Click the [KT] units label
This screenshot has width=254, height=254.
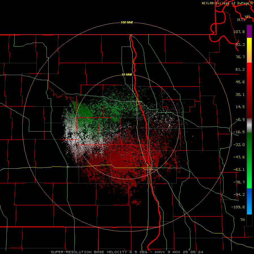click(241, 19)
